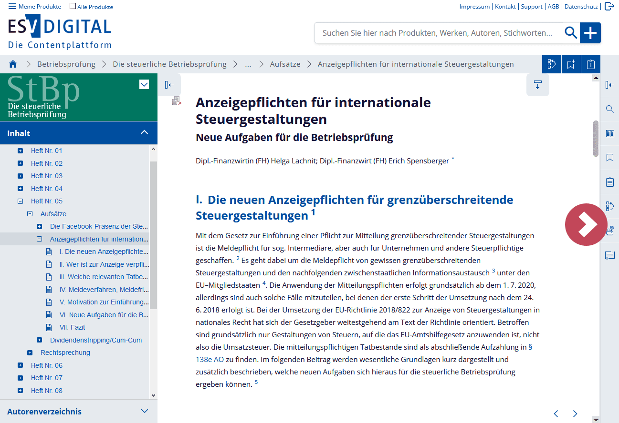Open the clipboard notes in right sidebar

click(x=609, y=182)
